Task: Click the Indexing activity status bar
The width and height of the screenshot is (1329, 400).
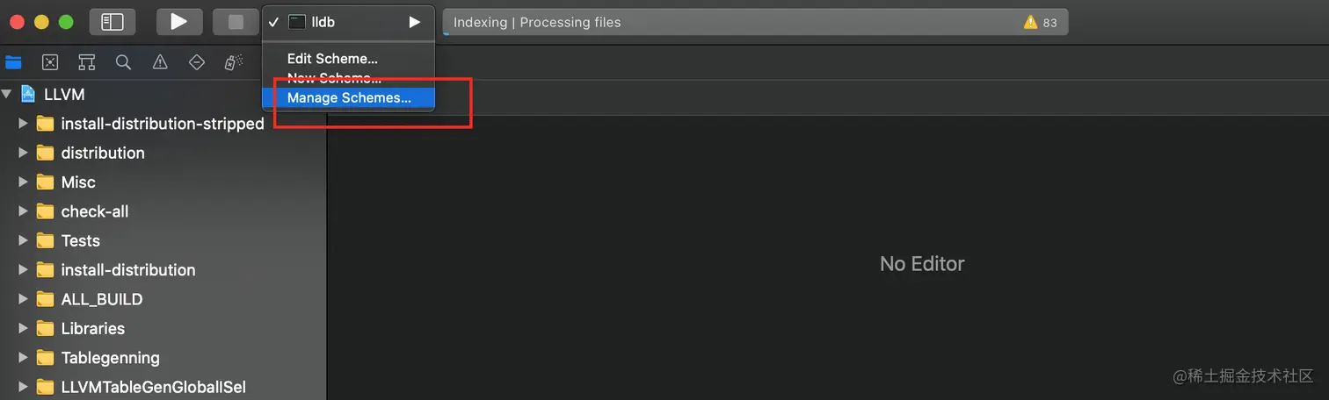Action: pyautogui.click(x=755, y=23)
